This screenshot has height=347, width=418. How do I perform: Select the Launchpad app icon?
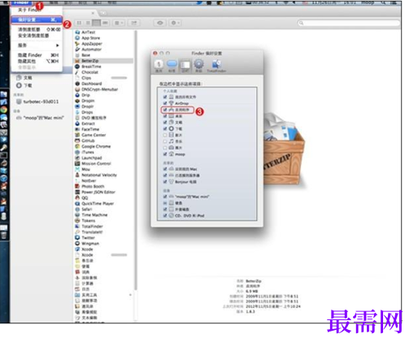point(77,158)
